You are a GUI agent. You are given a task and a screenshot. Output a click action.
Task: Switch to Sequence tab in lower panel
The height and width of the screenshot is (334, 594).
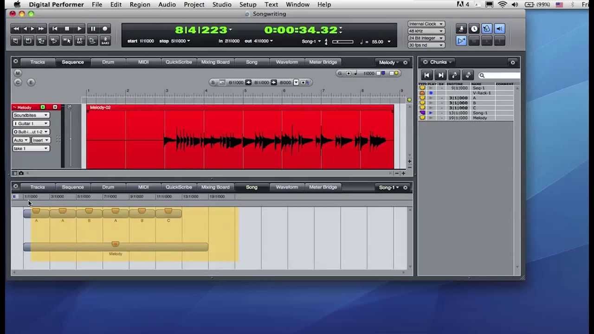[x=73, y=187]
